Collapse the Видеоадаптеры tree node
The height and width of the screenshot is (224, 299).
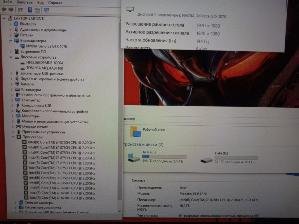point(11,41)
